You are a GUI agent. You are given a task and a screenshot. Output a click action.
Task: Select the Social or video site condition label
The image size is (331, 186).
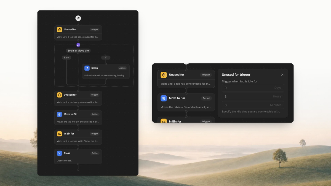point(79,51)
